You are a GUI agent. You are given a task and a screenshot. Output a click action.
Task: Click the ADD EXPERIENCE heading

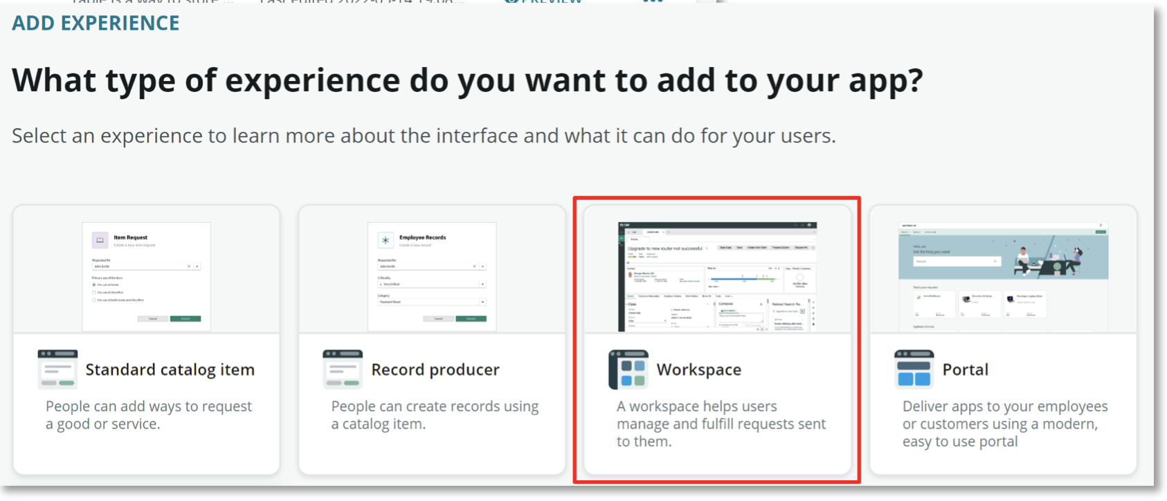96,23
